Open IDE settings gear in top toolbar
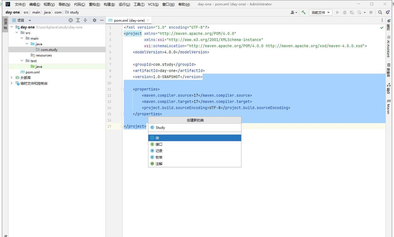The height and width of the screenshot is (237, 394). click(x=388, y=12)
